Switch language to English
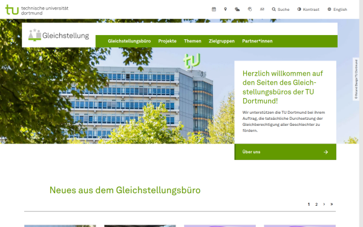The height and width of the screenshot is (227, 363). click(x=337, y=10)
